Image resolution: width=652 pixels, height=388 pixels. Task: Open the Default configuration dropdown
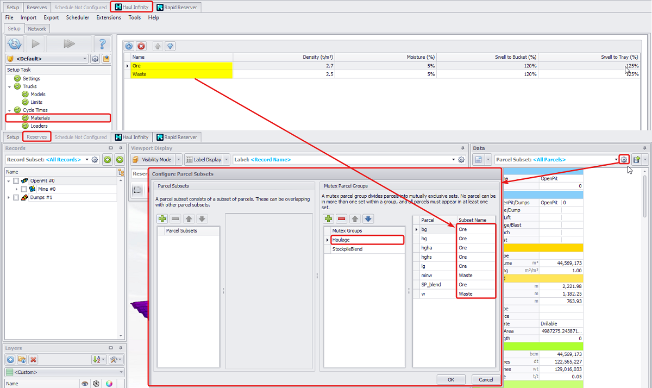[x=47, y=59]
